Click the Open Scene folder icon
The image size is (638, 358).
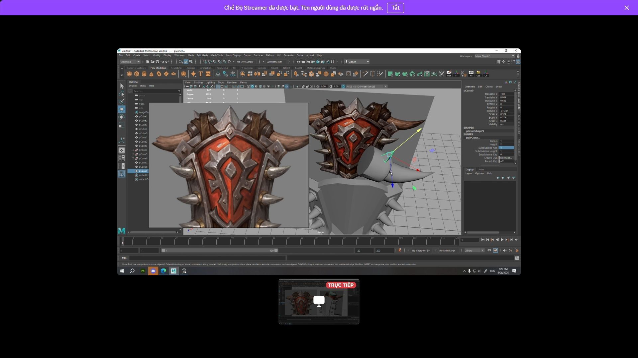pos(152,62)
